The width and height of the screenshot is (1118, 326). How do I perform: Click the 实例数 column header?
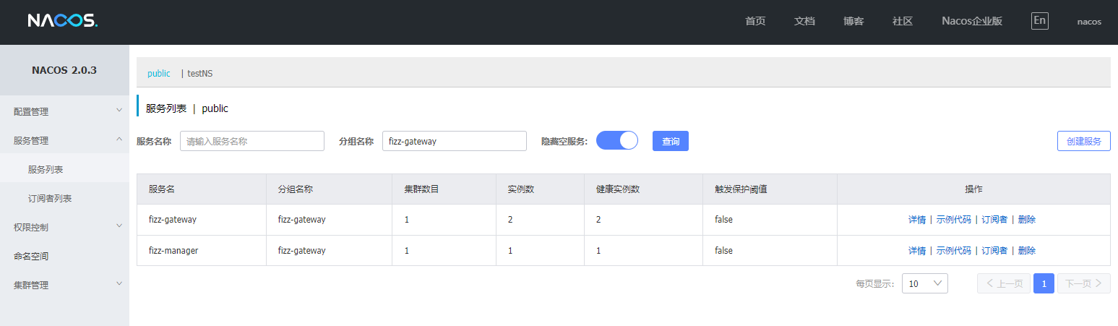pos(540,189)
